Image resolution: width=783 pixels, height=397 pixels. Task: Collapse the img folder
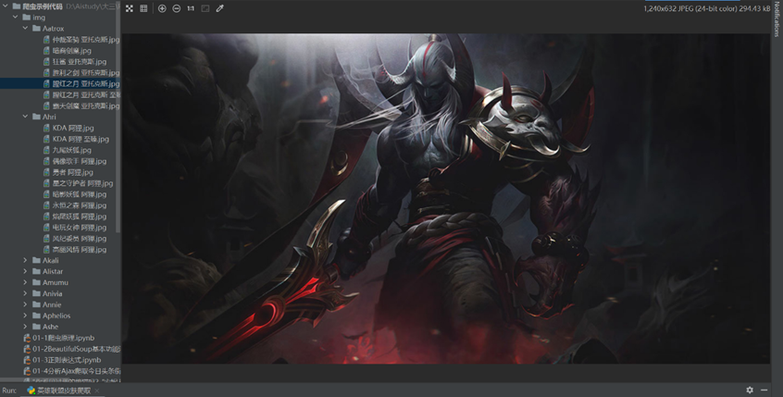(x=16, y=18)
